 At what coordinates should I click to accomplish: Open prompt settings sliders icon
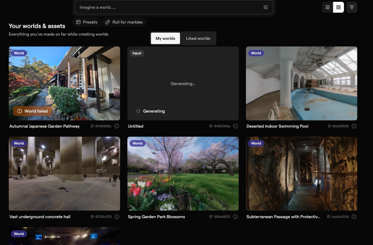coord(265,7)
